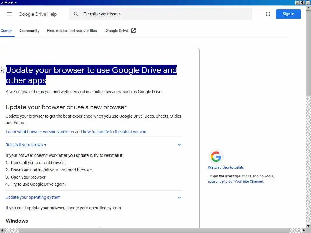311x233 pixels.
Task: Click the external link icon beside Google Drive
Action: tap(134, 31)
